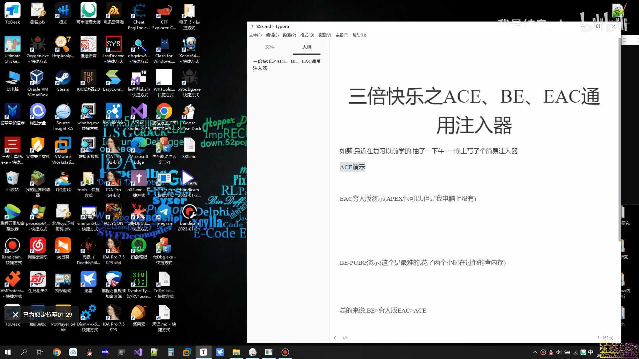Open the 格式(O) format menu
This screenshot has width=639, height=359.
tap(307, 35)
